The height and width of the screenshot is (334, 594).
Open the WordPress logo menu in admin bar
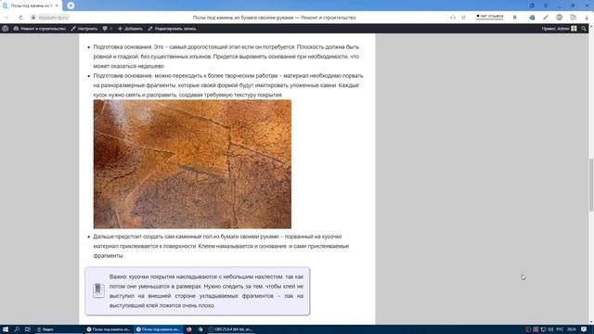6,29
